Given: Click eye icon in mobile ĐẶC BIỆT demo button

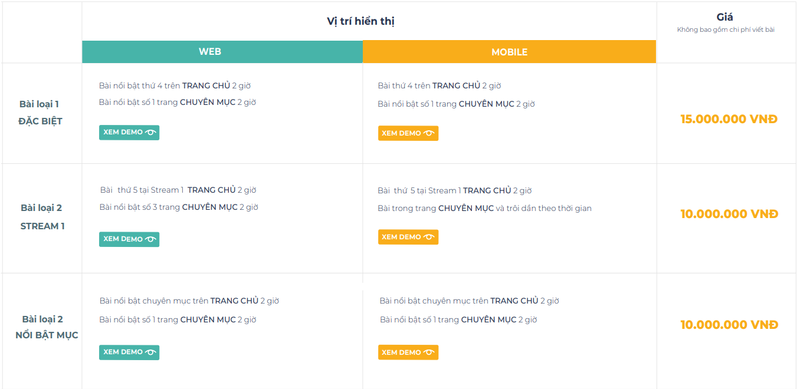Looking at the screenshot, I should coord(429,134).
